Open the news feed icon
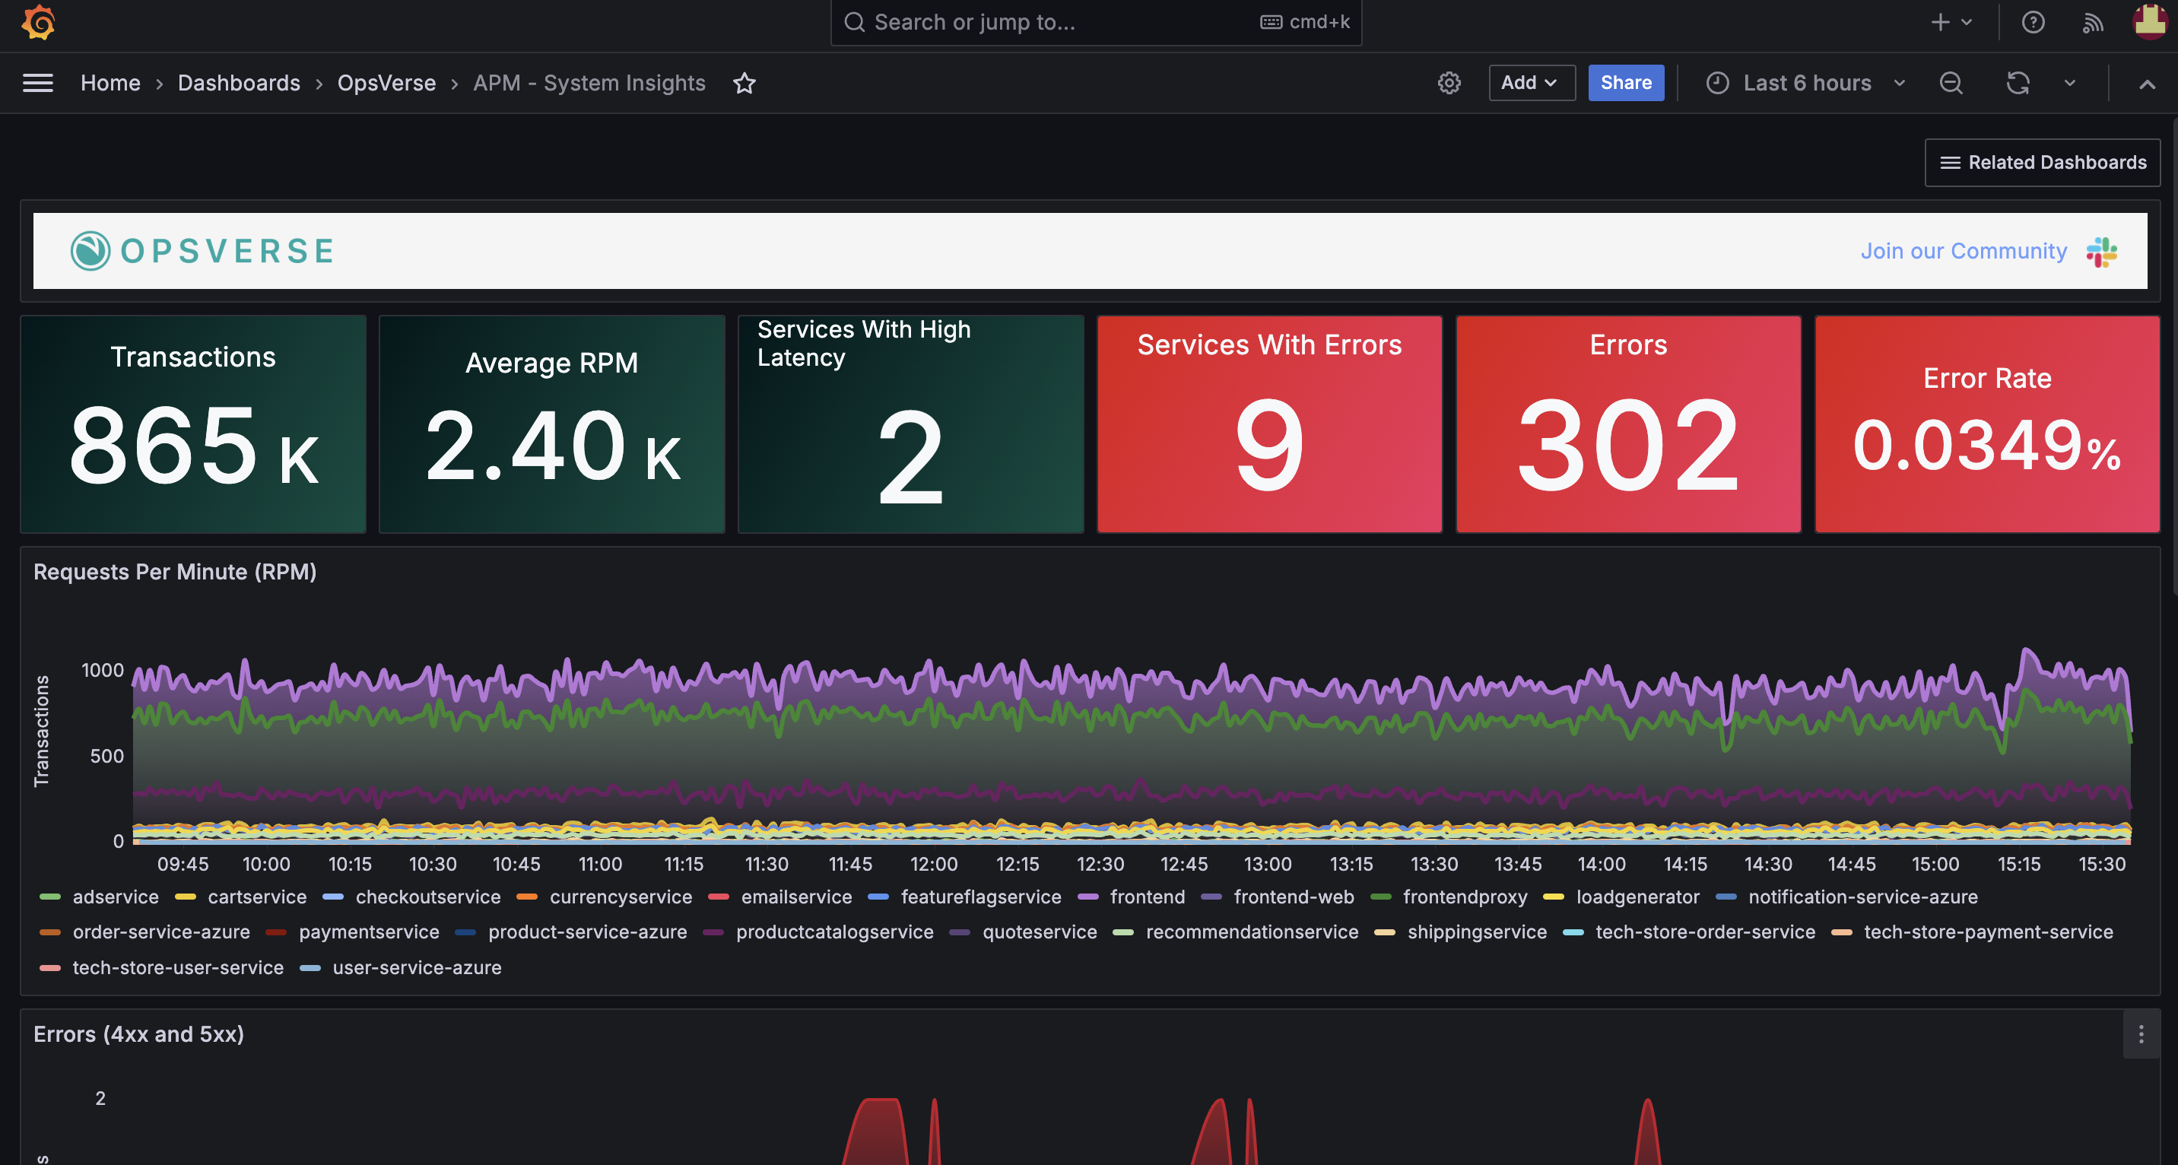The image size is (2178, 1165). coord(2093,22)
